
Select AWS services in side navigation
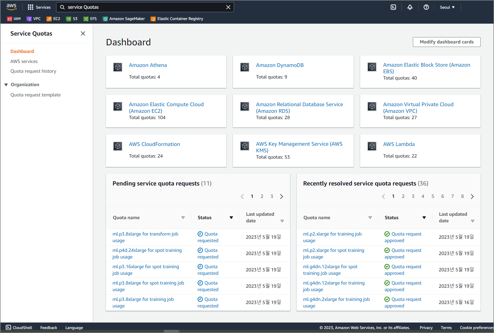pos(24,61)
